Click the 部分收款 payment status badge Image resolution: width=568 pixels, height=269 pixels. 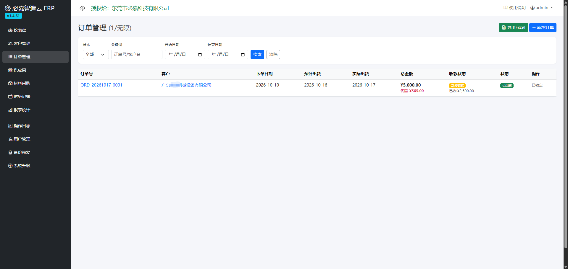click(x=457, y=85)
